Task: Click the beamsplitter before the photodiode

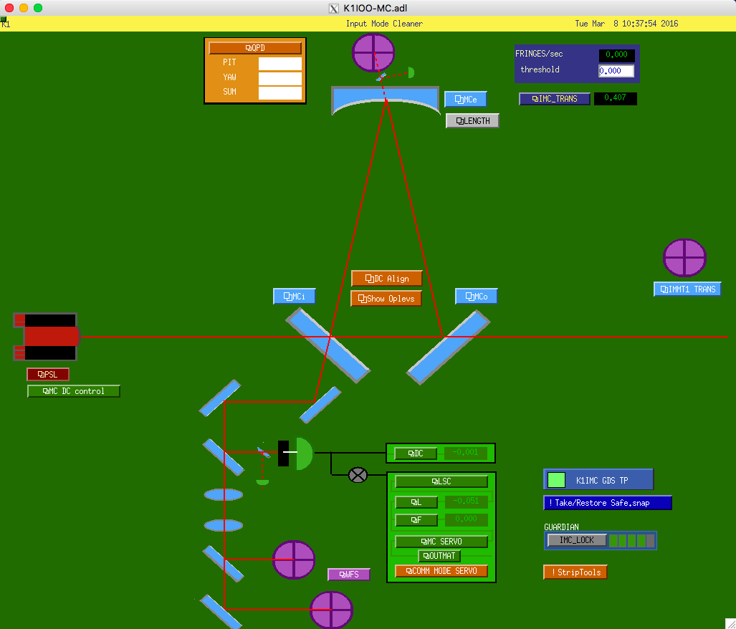Action: (224, 457)
